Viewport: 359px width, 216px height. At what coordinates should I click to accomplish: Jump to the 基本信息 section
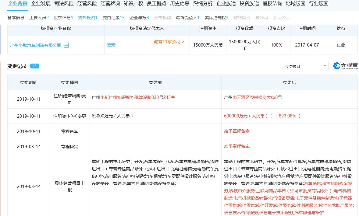point(16,18)
